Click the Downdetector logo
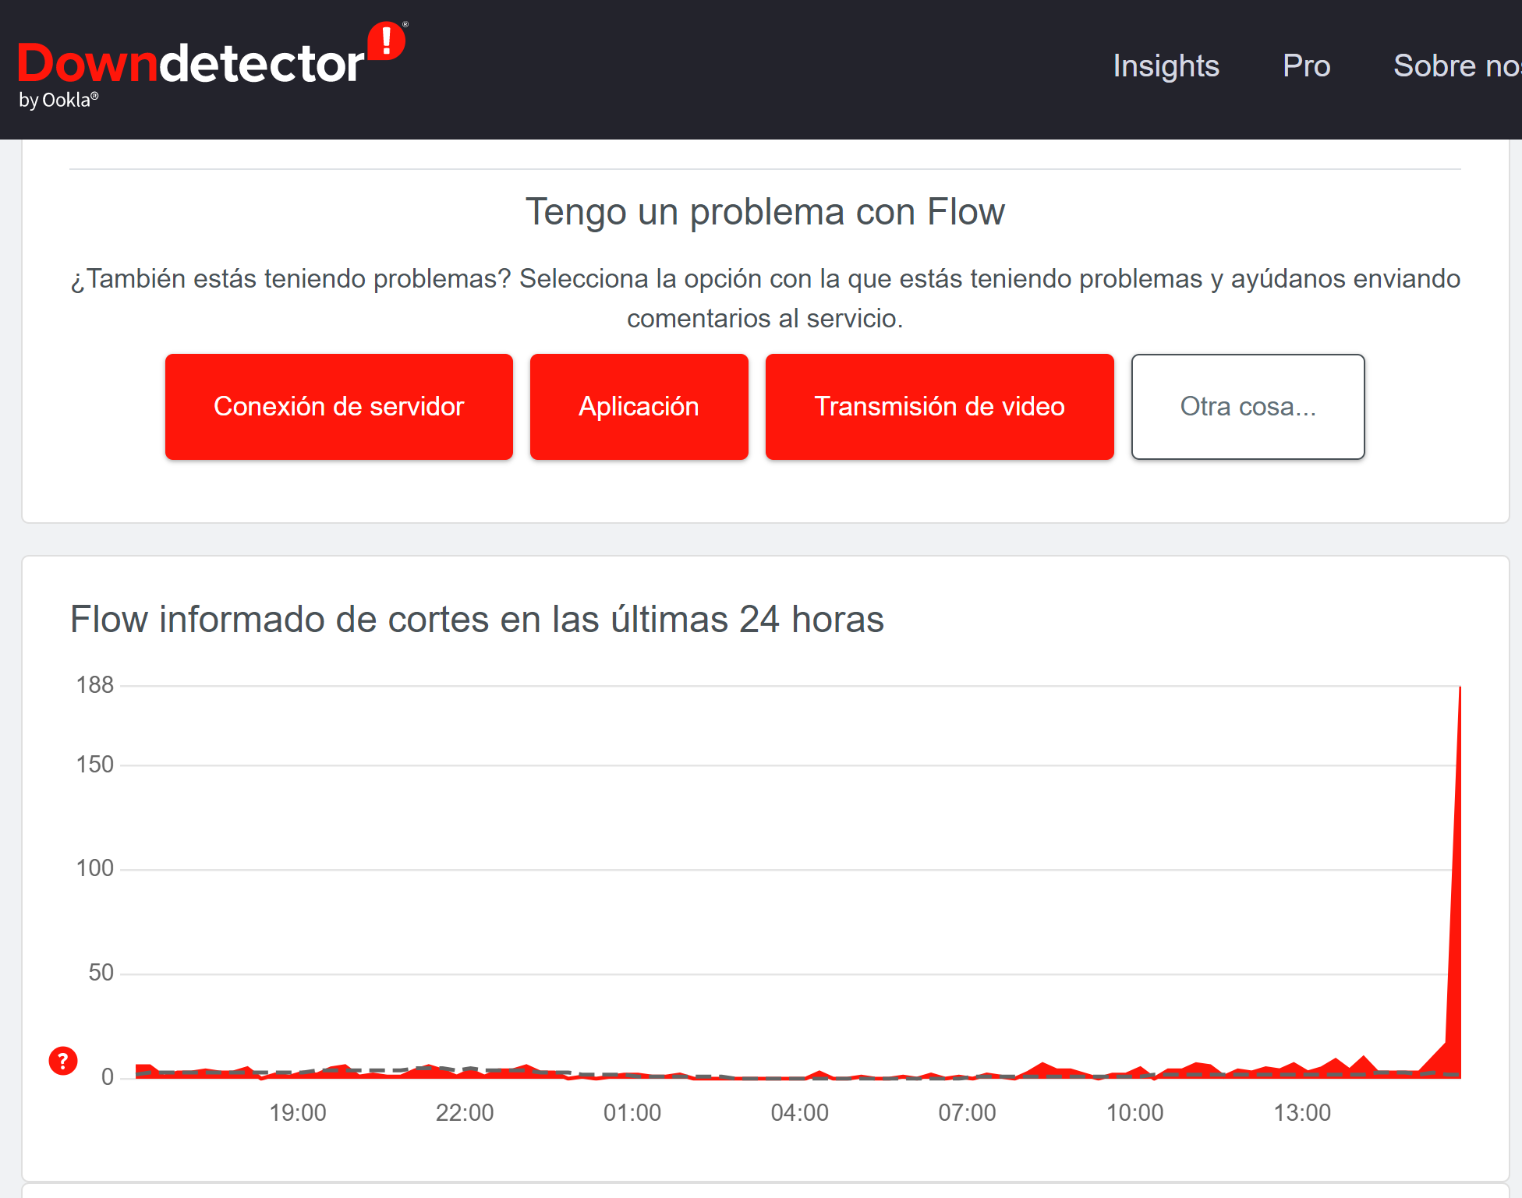Viewport: 1522px width, 1198px height. (212, 64)
